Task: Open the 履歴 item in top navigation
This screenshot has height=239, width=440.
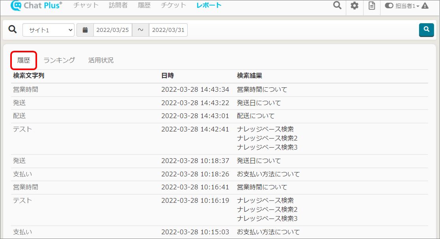Action: [144, 6]
